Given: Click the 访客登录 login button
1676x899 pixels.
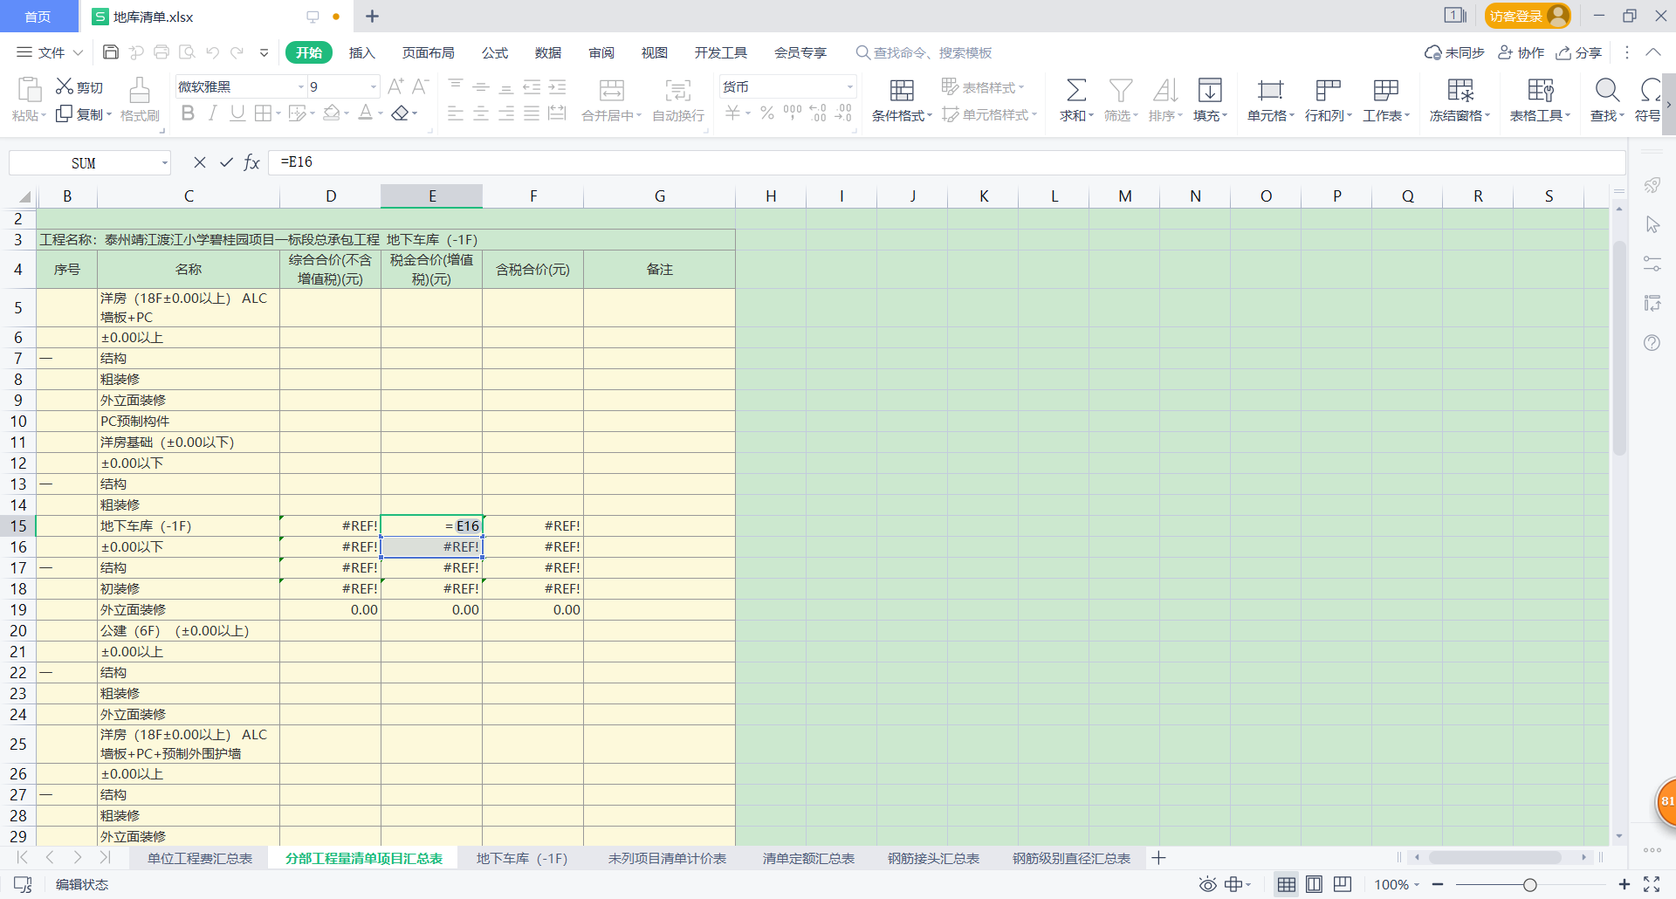Looking at the screenshot, I should point(1527,16).
